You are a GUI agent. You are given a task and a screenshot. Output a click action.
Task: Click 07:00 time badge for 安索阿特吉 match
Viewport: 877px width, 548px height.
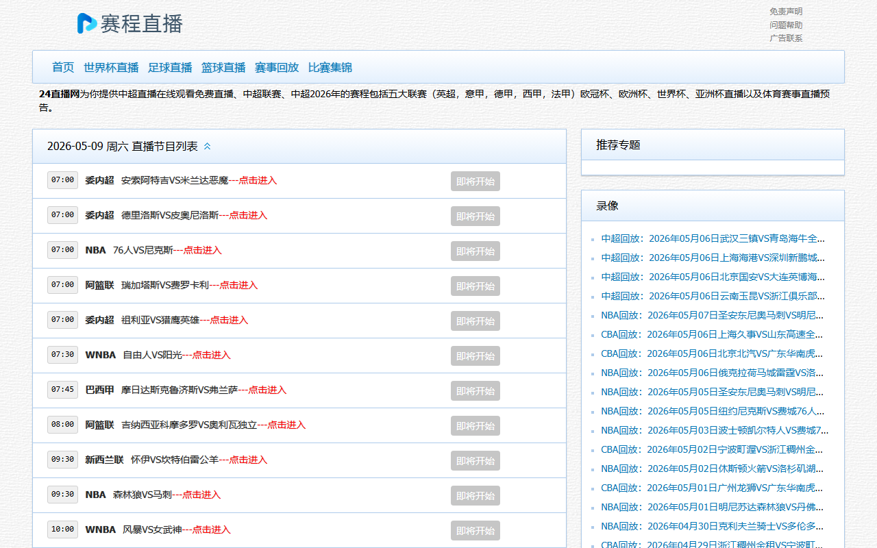(x=62, y=180)
